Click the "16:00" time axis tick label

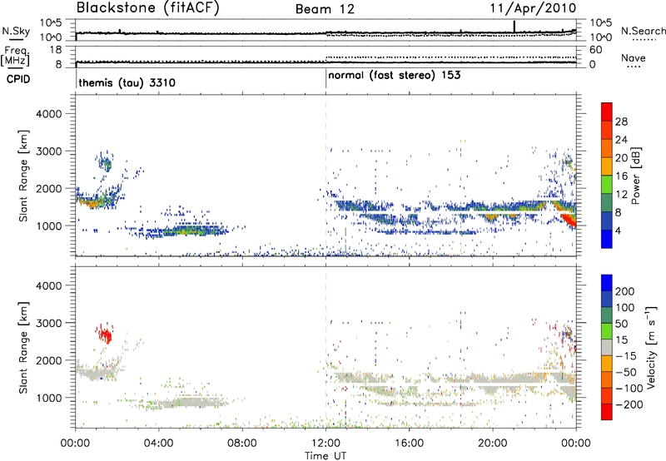(409, 444)
